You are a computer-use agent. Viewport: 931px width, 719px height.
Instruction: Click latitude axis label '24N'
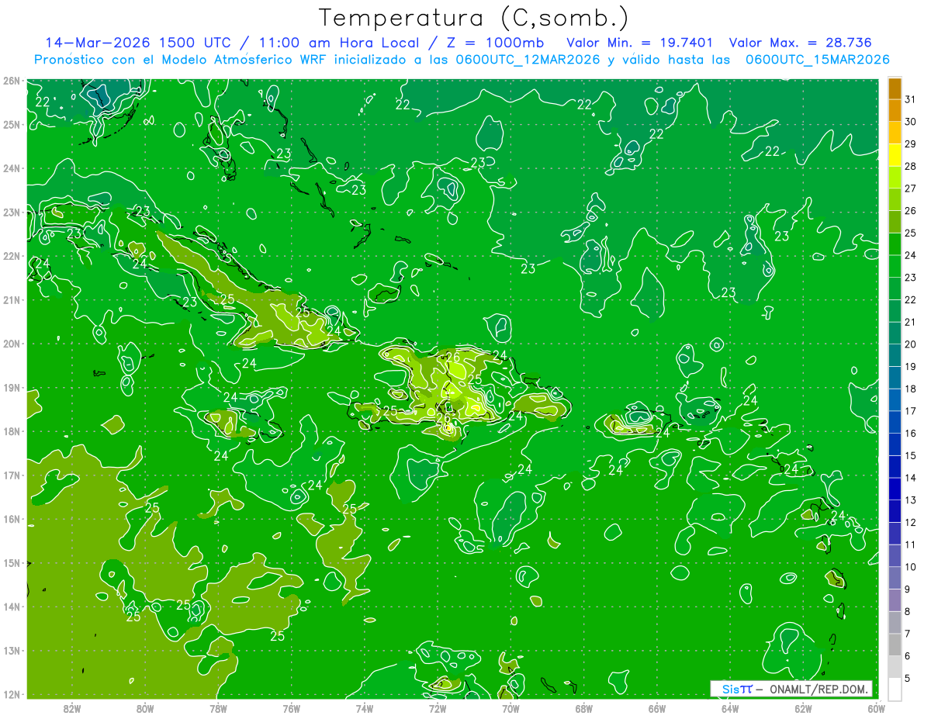12,168
